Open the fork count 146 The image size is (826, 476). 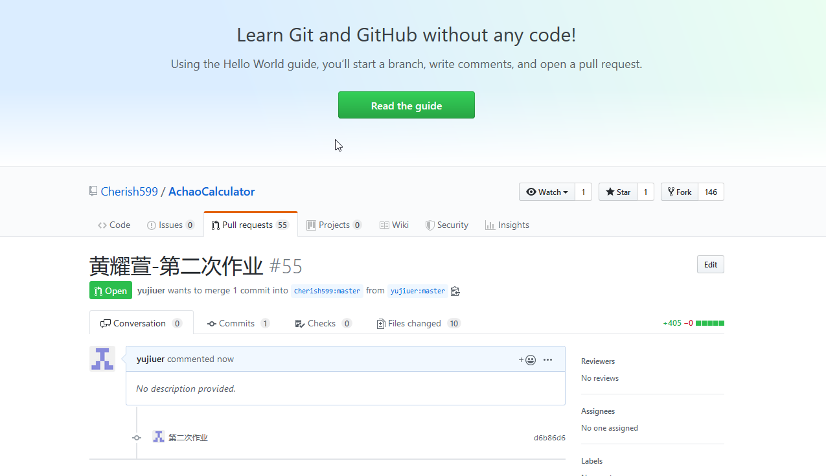point(711,192)
